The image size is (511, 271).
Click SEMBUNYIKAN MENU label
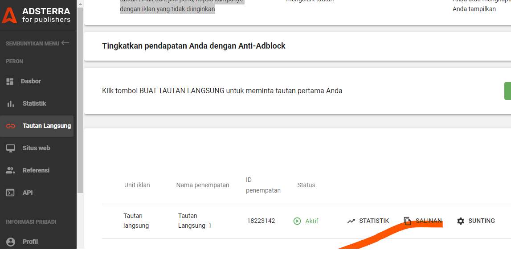[x=32, y=43]
